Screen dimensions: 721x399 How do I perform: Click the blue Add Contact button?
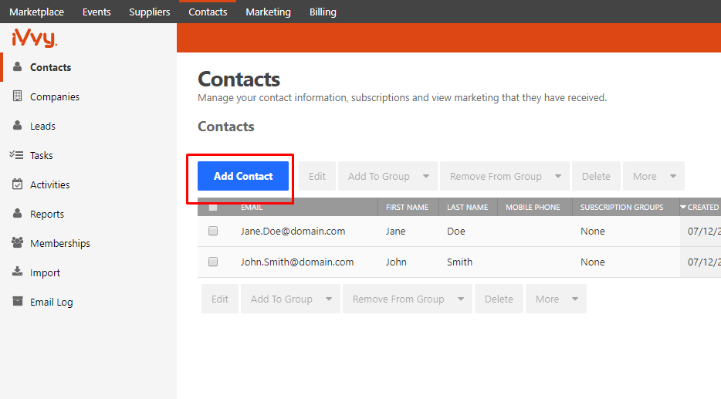tap(243, 176)
